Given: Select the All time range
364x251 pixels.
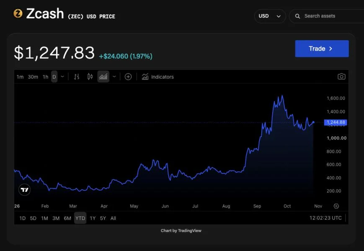Looking at the screenshot, I should (113, 218).
